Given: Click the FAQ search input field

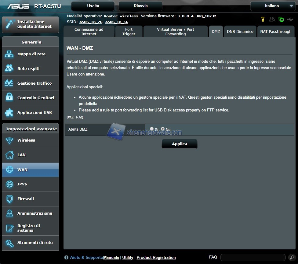Looking at the screenshot, I should [x=253, y=258].
